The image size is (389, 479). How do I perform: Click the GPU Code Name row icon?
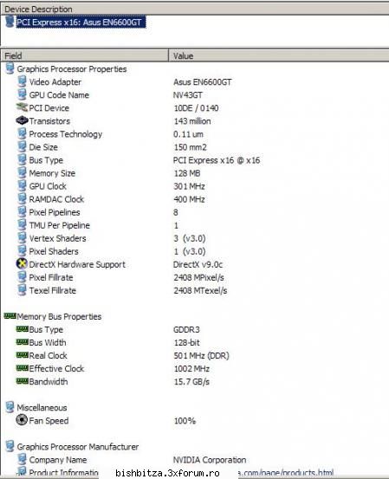tap(22, 94)
